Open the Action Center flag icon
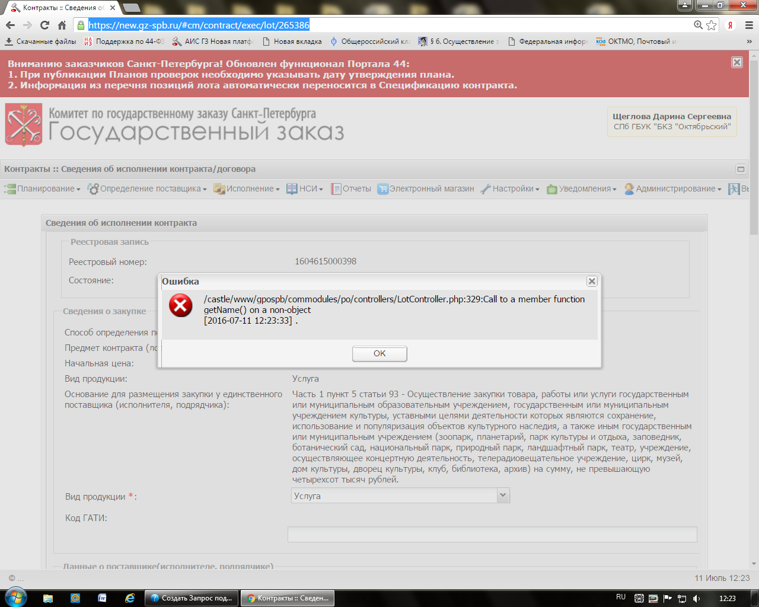The width and height of the screenshot is (759, 607). pyautogui.click(x=668, y=598)
